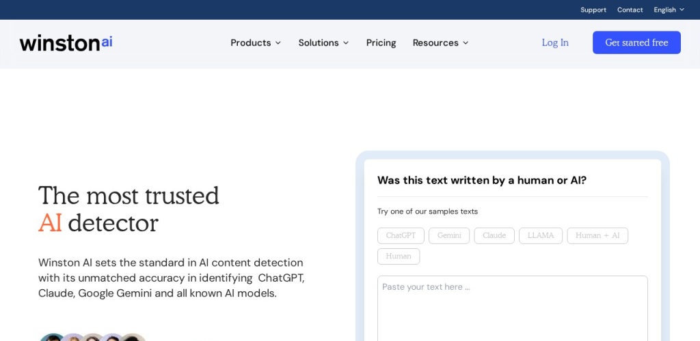Viewport: 700px width, 341px height.
Task: Click the last user avatar thumbnail
Action: [x=133, y=338]
